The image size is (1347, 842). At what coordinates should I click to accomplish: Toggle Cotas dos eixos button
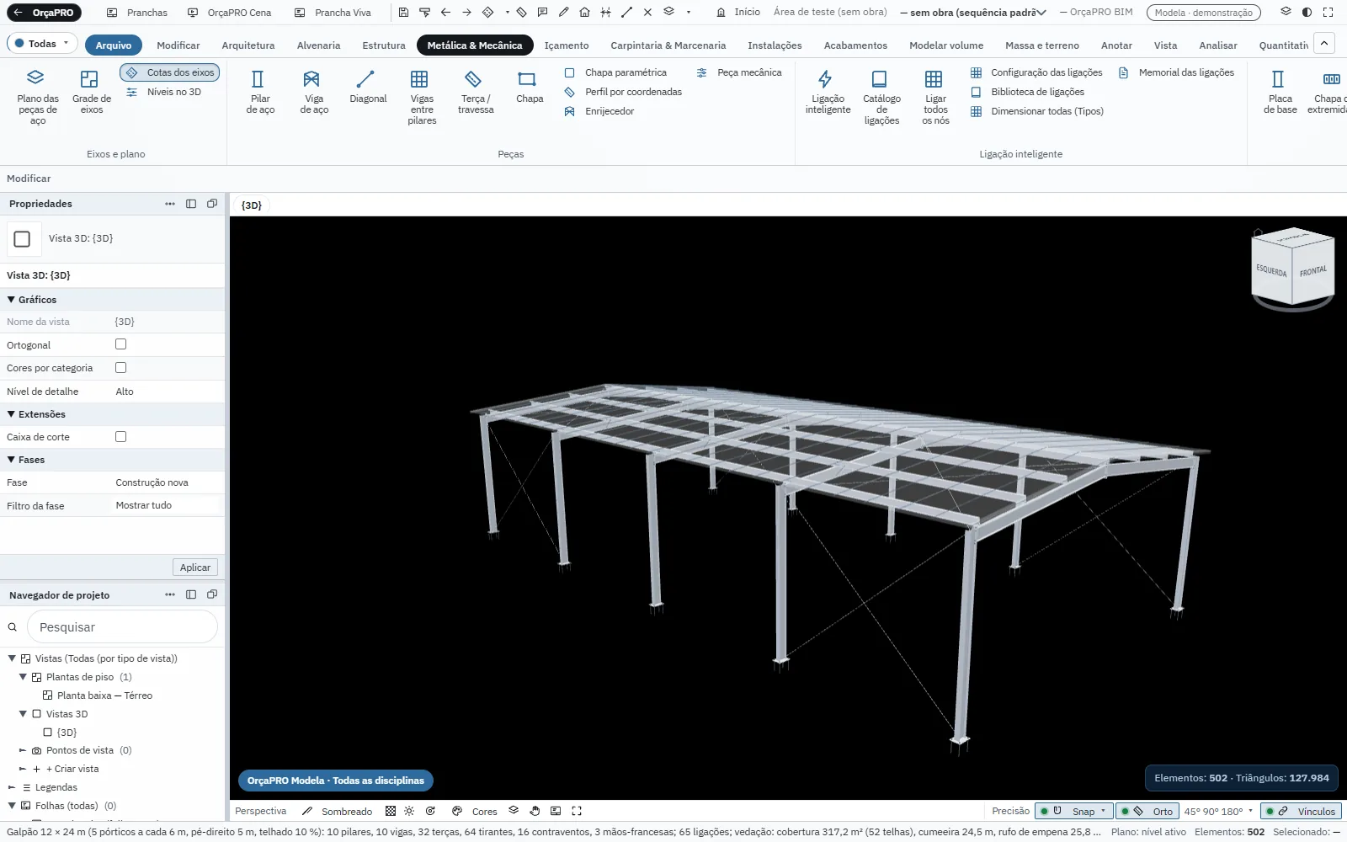point(170,72)
